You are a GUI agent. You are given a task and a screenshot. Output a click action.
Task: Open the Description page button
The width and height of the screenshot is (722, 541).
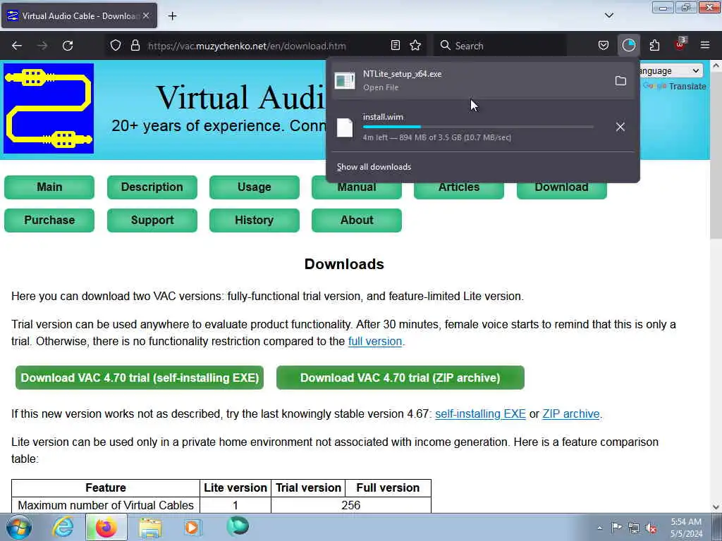[152, 187]
